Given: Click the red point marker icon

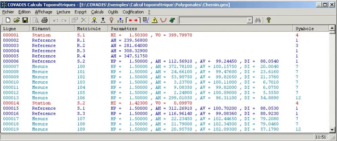Looking at the screenshot, I should (x=111, y=20).
